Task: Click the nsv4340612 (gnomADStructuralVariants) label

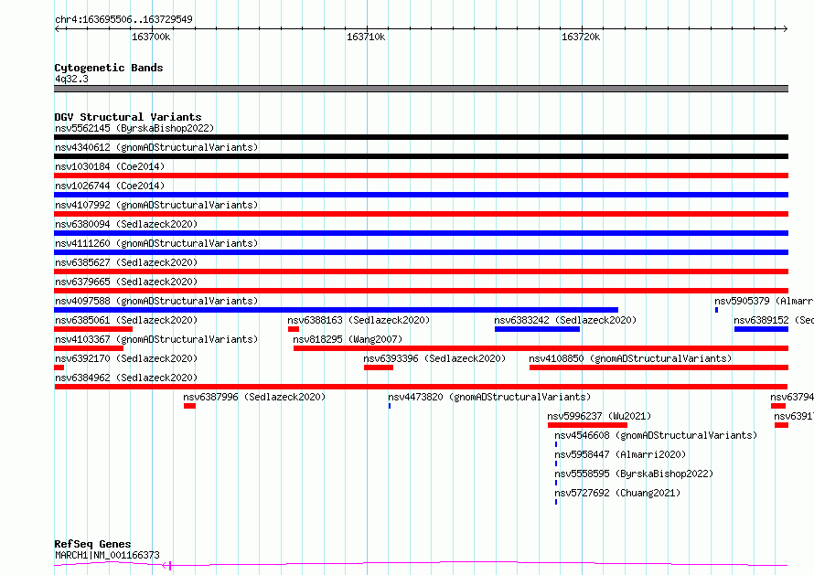Action: (x=156, y=147)
